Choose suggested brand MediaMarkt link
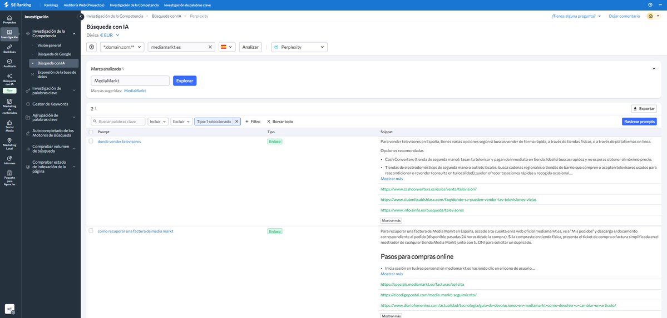The height and width of the screenshot is (318, 667). click(x=135, y=90)
